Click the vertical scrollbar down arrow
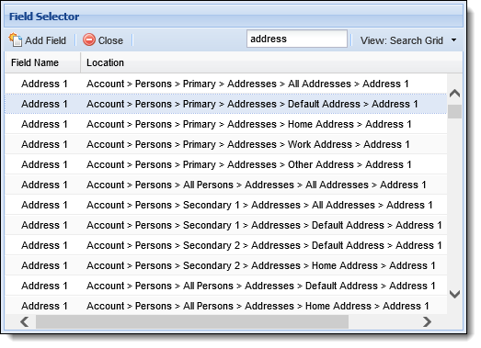 click(x=454, y=294)
